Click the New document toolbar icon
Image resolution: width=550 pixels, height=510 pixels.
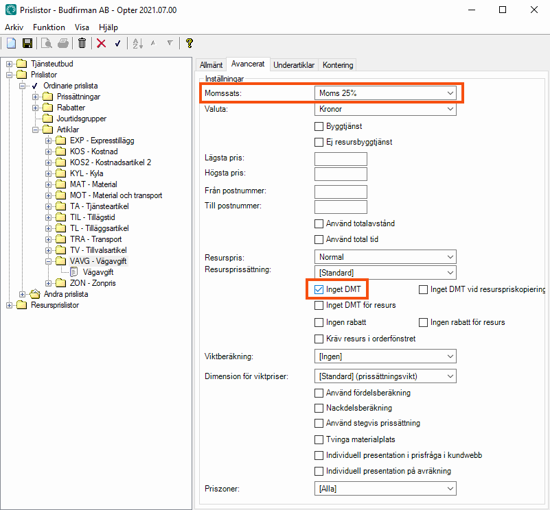click(x=11, y=43)
